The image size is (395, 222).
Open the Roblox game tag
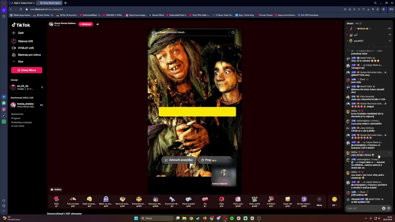56,190
